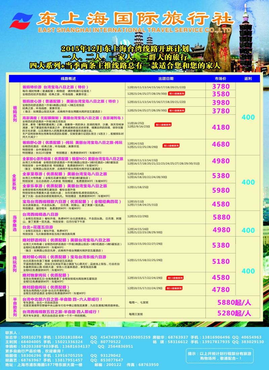
Task: Click the red and blue company logo
Action: point(21,21)
